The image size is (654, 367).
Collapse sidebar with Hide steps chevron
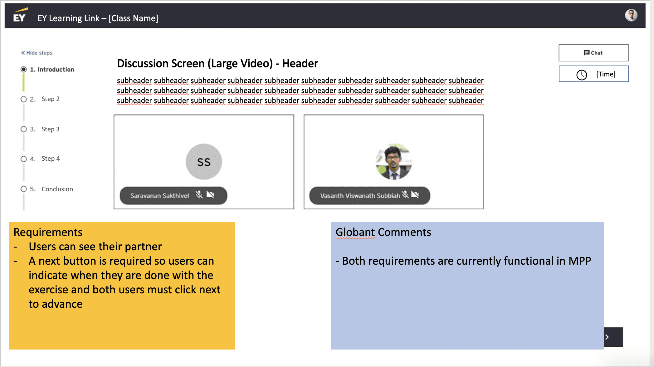[x=23, y=53]
